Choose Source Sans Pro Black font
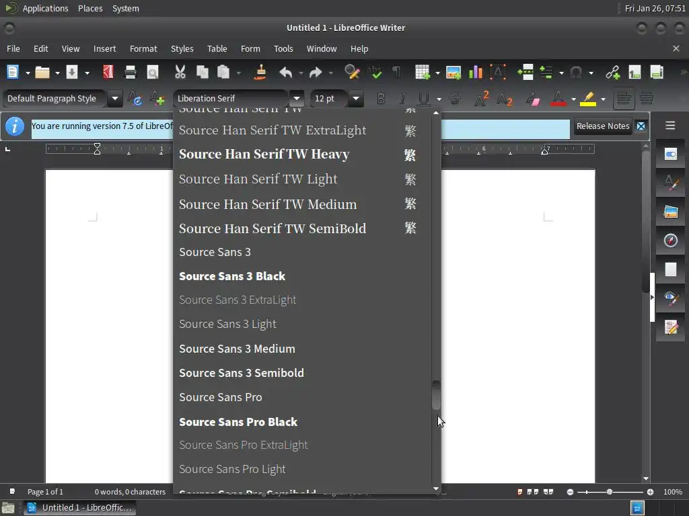The height and width of the screenshot is (516, 689). [x=302, y=422]
